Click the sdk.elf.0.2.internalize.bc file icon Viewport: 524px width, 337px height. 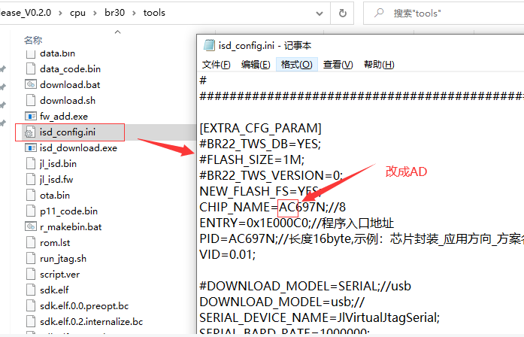31,321
